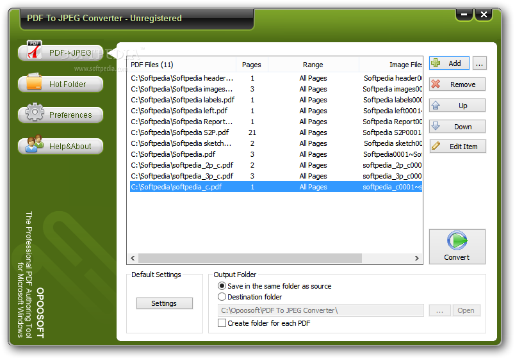The width and height of the screenshot is (515, 359).
Task: Click the Preferences gear icon
Action: click(35, 112)
